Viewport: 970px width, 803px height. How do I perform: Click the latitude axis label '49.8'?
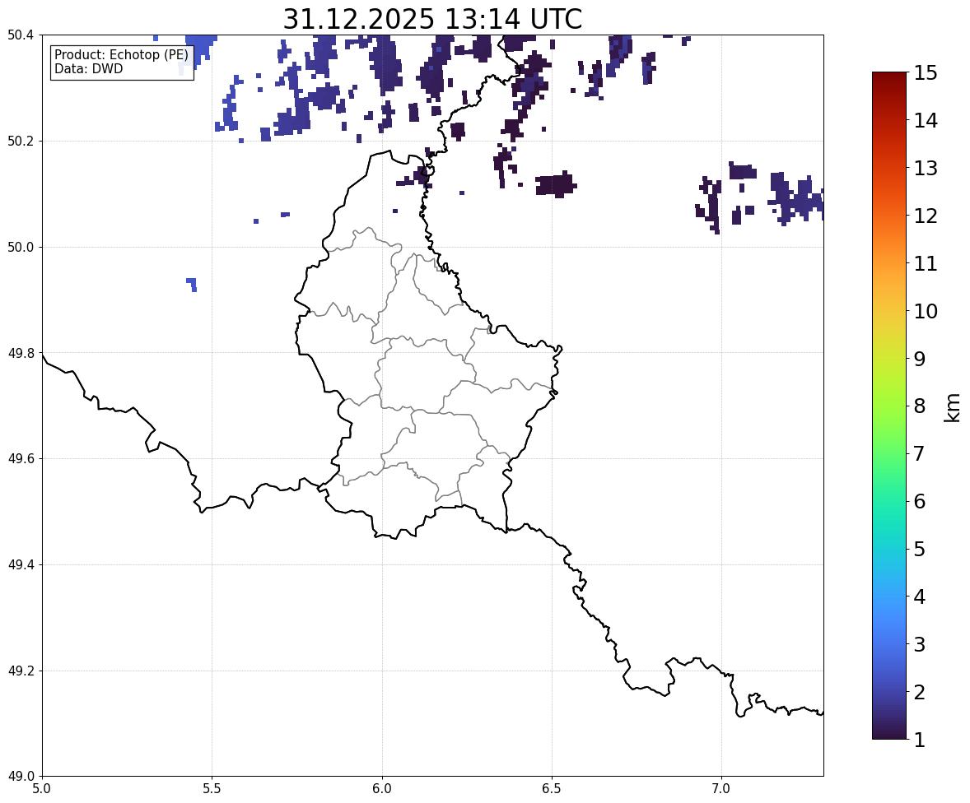pos(21,353)
